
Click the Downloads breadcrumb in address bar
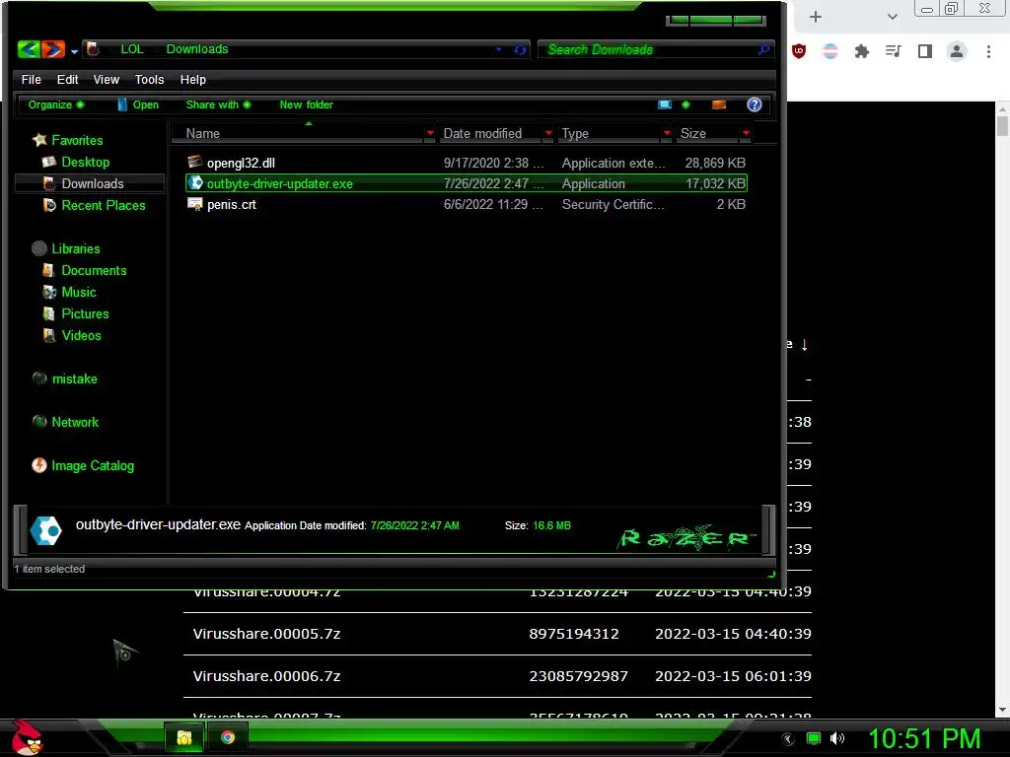point(197,49)
